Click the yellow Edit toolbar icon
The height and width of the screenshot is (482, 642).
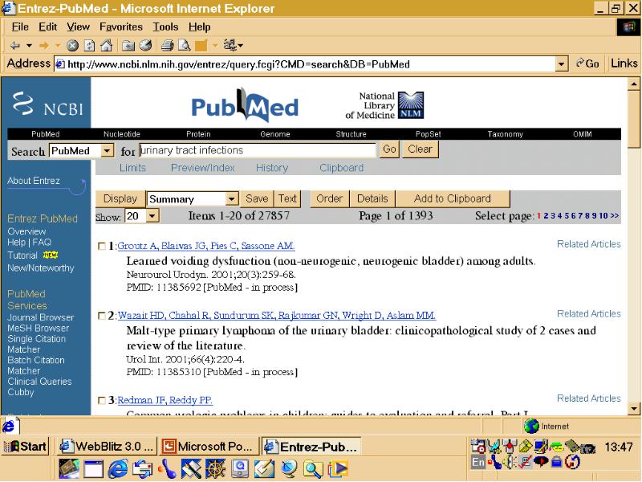[201, 46]
